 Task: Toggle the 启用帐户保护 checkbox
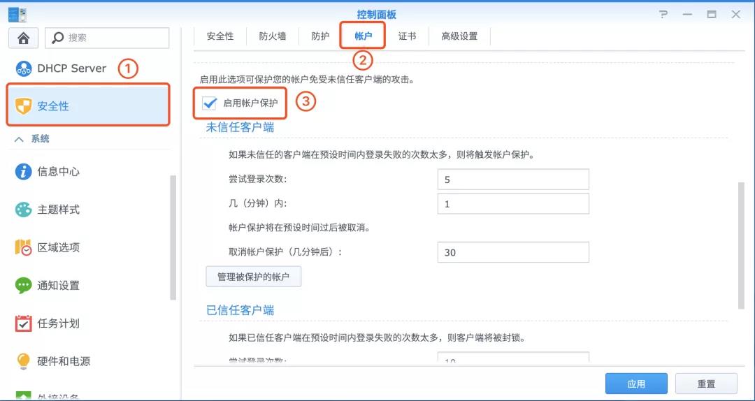(x=210, y=103)
